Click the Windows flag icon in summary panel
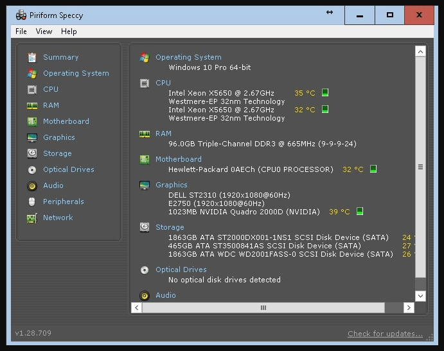Screen dimensions: 444x351 click(x=145, y=57)
